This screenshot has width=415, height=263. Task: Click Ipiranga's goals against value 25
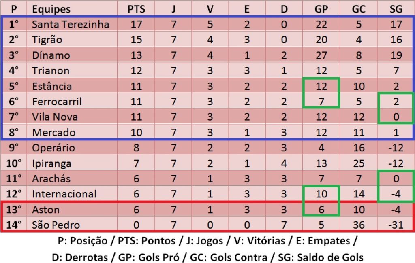click(359, 163)
